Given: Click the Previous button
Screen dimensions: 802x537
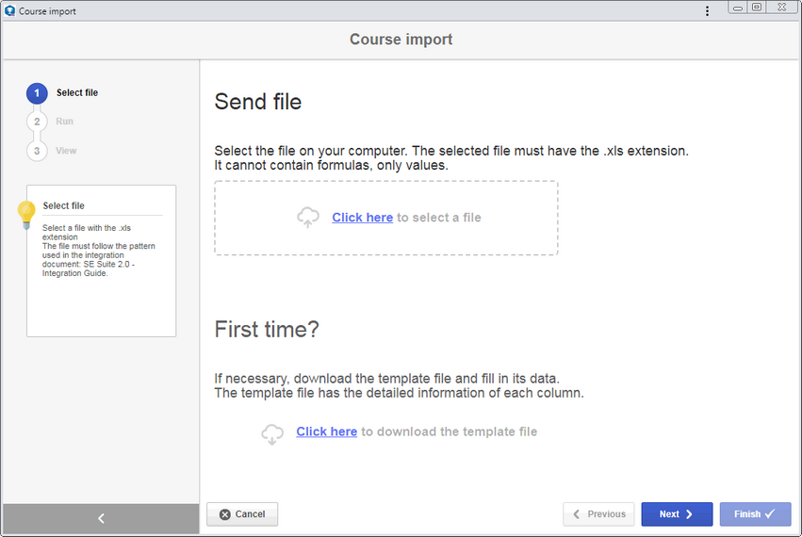Looking at the screenshot, I should pos(598,514).
